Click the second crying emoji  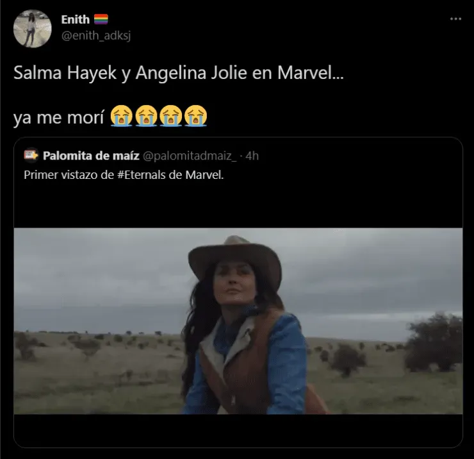click(146, 117)
